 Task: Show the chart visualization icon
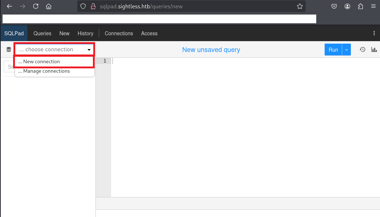374,50
